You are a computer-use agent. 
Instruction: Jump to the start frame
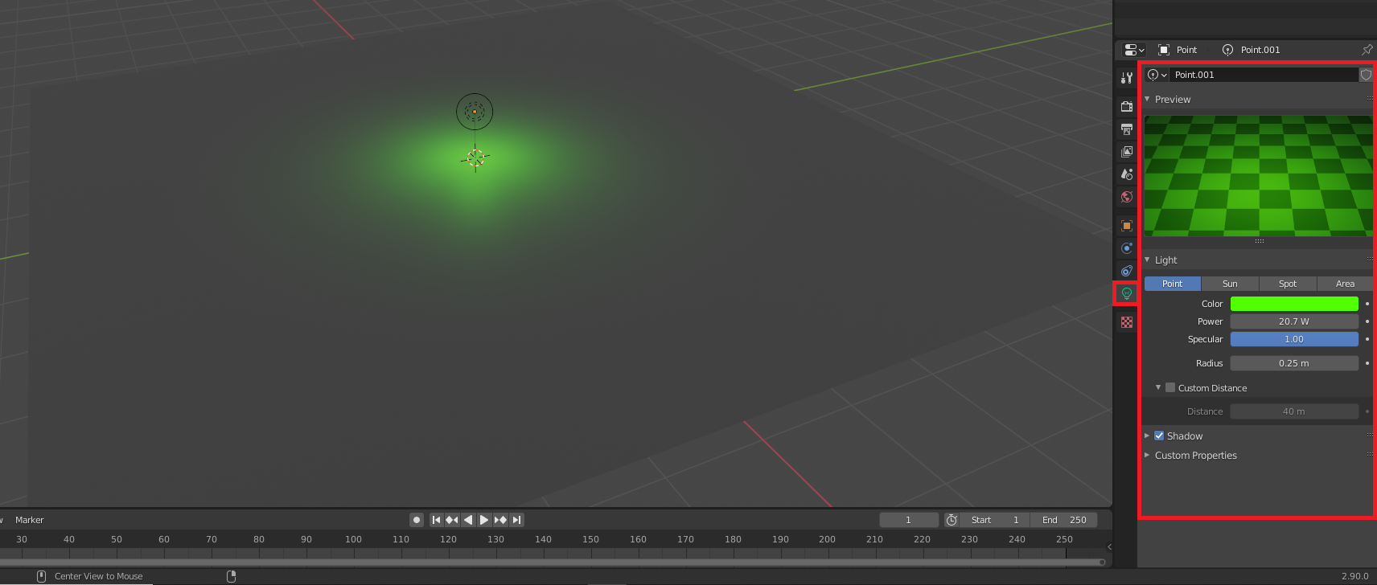click(437, 520)
